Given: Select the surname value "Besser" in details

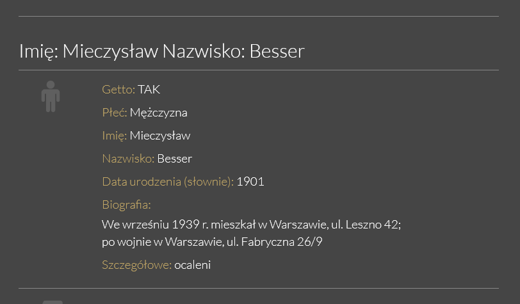Looking at the screenshot, I should [x=175, y=159].
